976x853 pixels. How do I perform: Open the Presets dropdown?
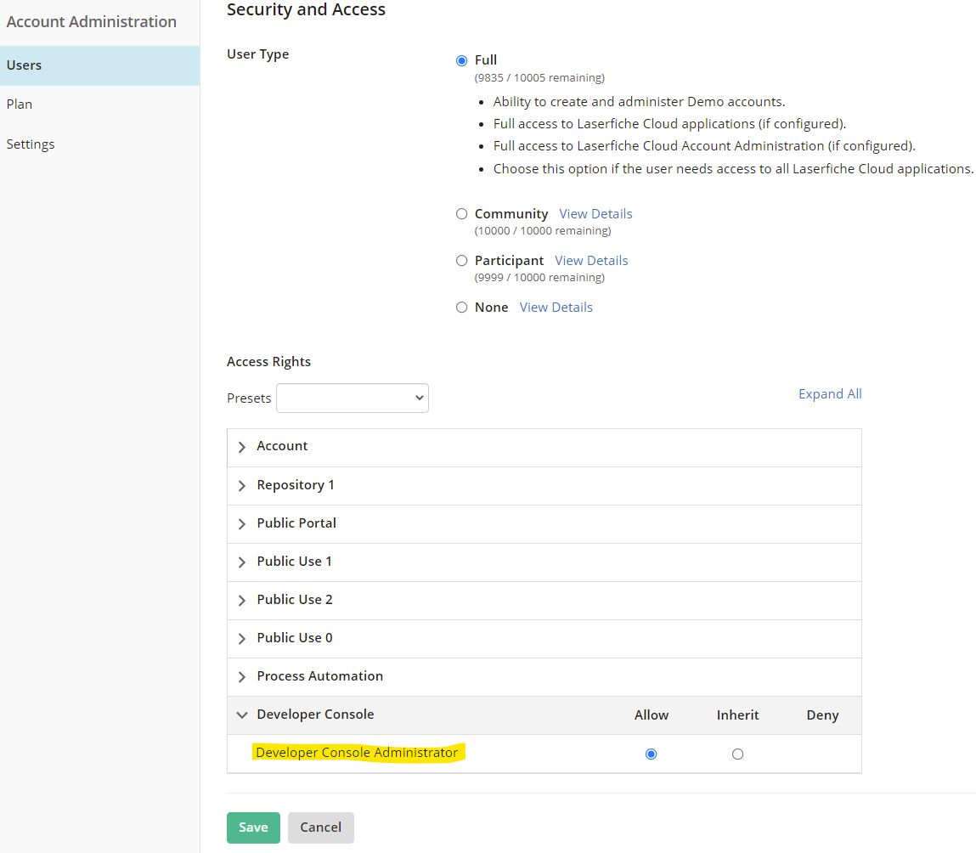tap(353, 398)
